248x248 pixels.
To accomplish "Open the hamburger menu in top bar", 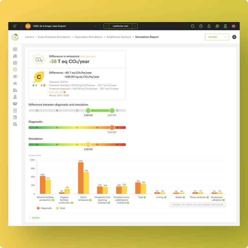I will [15, 26].
